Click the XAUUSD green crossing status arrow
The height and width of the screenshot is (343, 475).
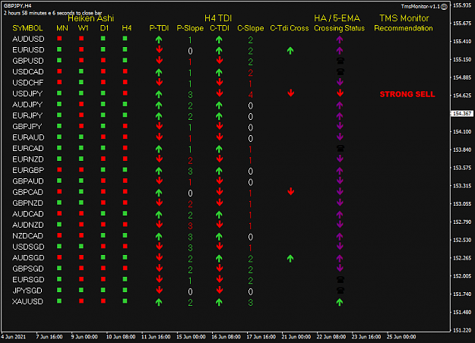(340, 302)
